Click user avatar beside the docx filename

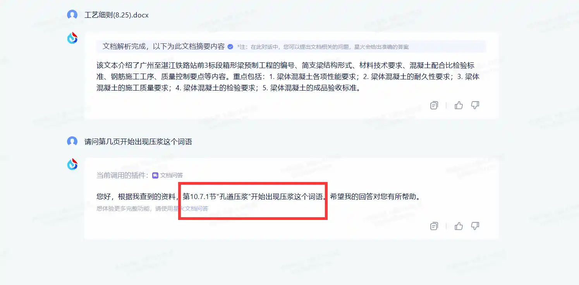pos(72,15)
